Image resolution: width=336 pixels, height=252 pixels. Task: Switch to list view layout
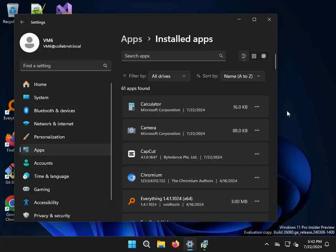pyautogui.click(x=244, y=56)
